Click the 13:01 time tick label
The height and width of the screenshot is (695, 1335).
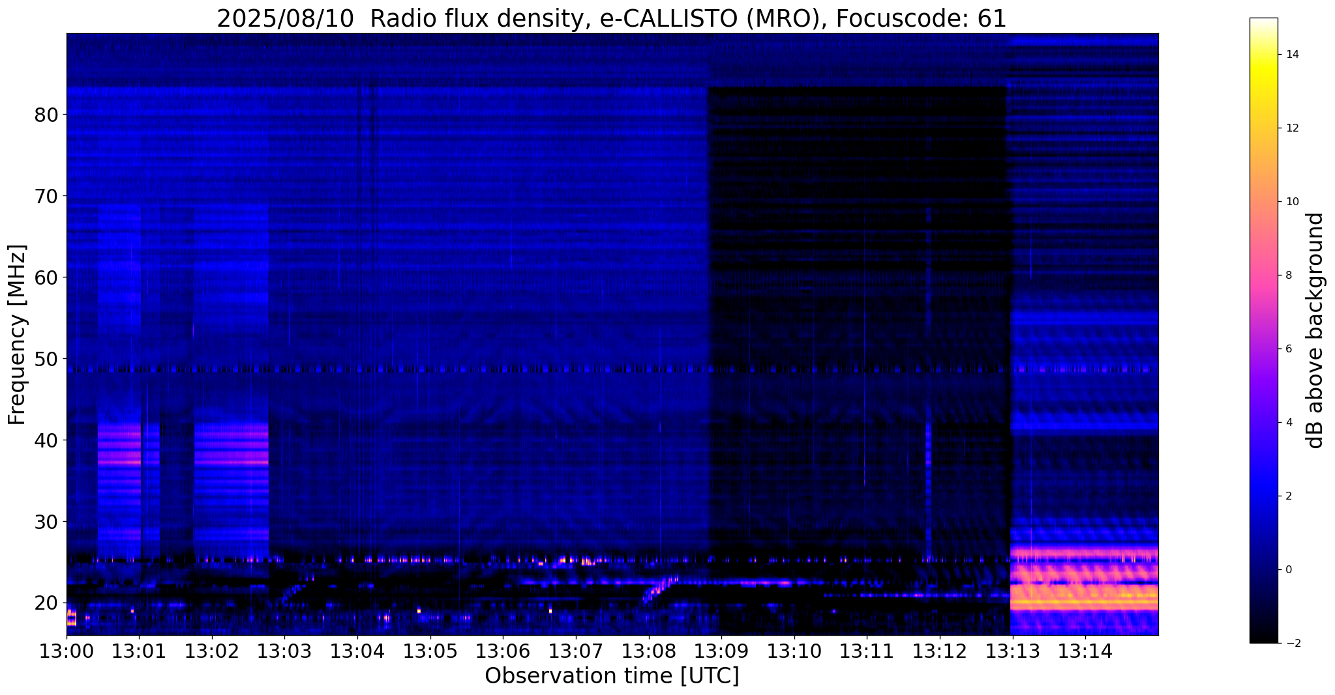139,651
